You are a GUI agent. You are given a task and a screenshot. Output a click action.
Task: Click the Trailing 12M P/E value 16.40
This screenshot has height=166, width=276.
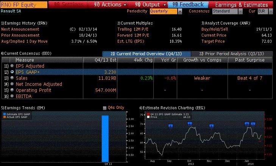(x=176, y=29)
